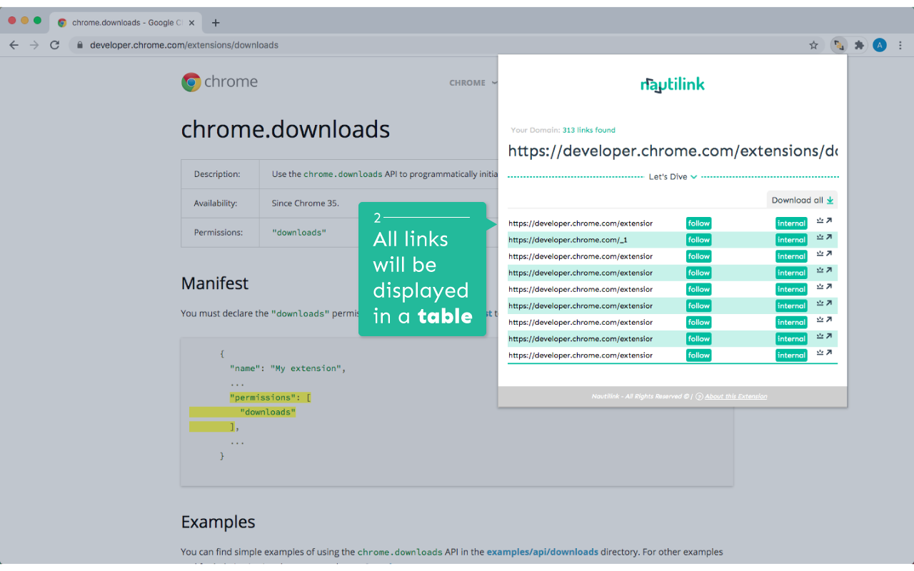Image resolution: width=914 pixels, height=571 pixels.
Task: Expand the Let's Dive section
Action: click(x=673, y=177)
